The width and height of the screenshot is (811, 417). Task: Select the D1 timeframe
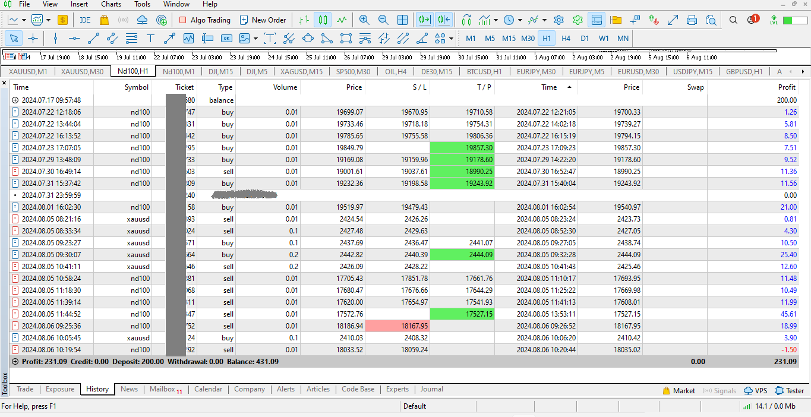coord(585,39)
